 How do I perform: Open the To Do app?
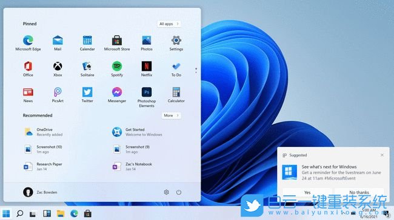(176, 69)
